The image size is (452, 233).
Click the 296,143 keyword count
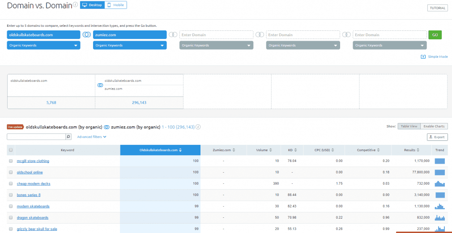click(139, 102)
